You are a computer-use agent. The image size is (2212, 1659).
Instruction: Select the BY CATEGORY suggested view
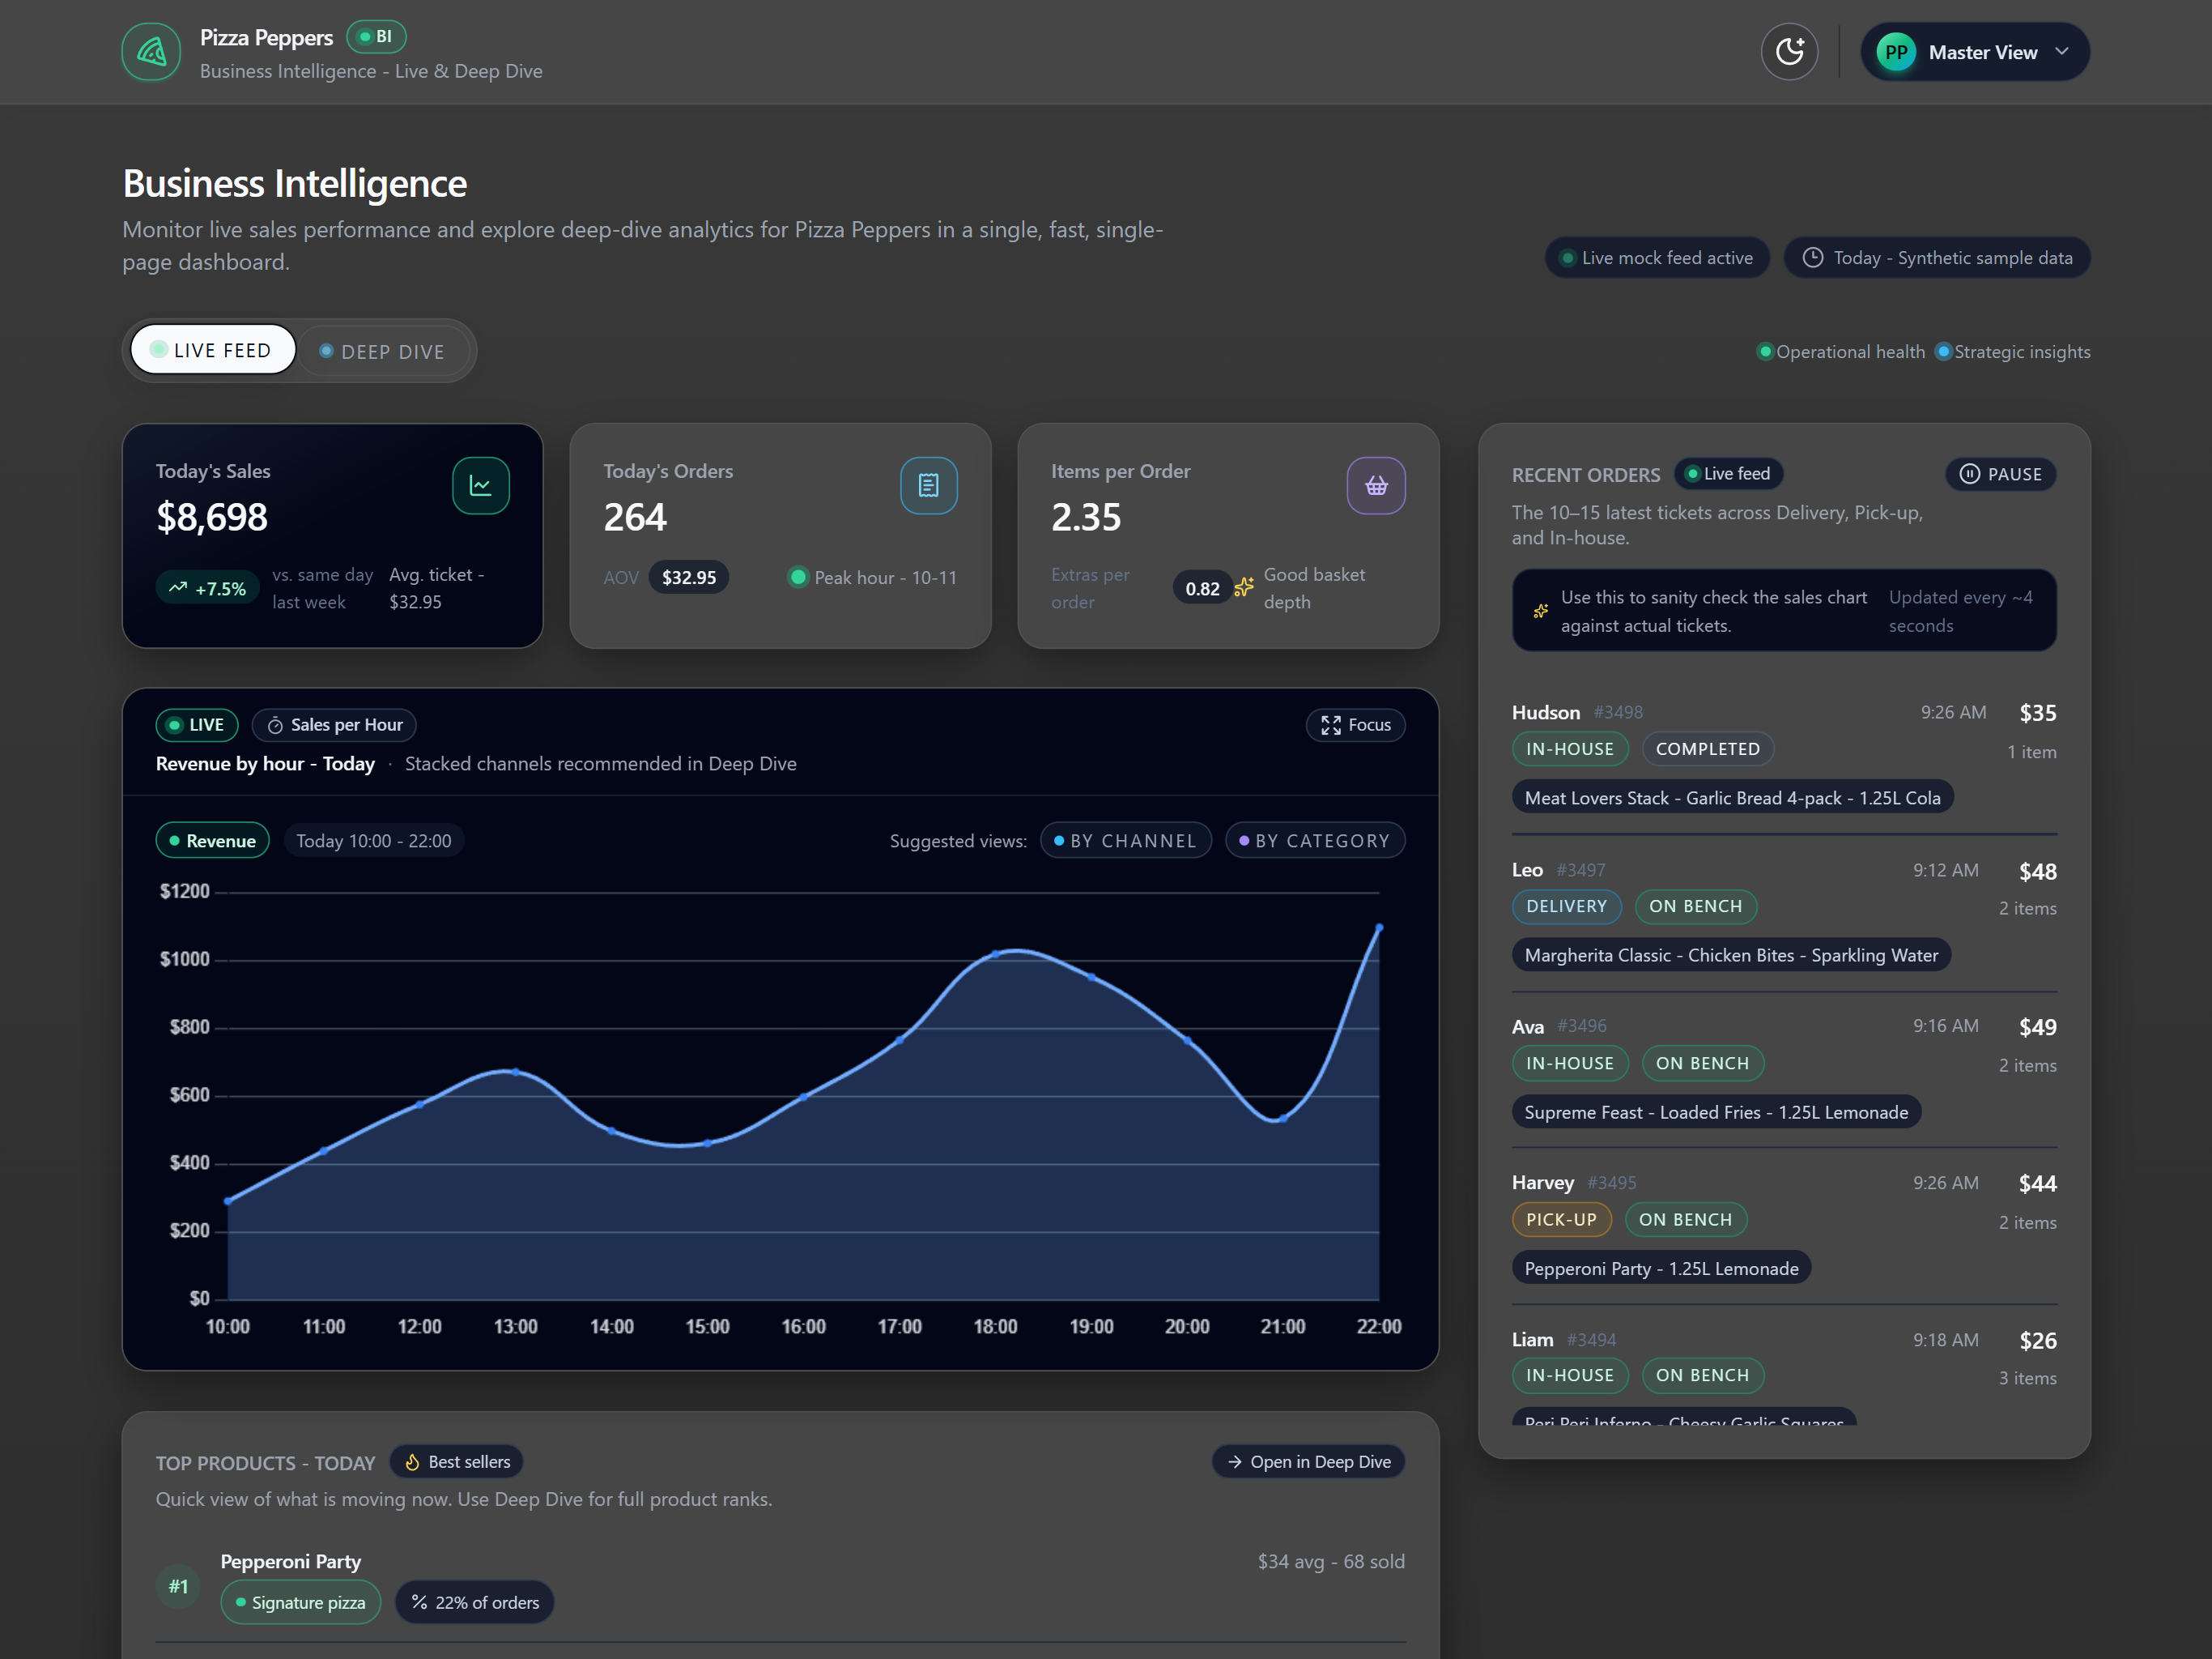(1314, 842)
